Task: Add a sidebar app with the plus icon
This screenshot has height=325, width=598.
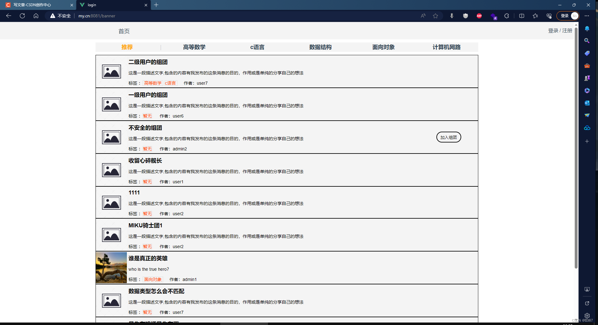Action: coord(587,141)
